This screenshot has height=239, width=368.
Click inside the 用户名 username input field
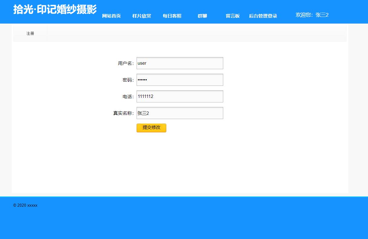pos(180,63)
